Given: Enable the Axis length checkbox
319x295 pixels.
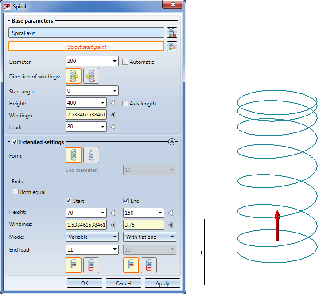Looking at the screenshot, I should point(125,104).
